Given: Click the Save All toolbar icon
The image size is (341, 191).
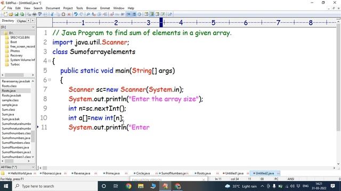Looking at the screenshot, I should 22,14.
